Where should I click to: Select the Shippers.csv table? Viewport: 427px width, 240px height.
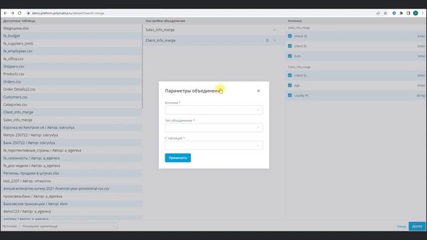(71, 67)
